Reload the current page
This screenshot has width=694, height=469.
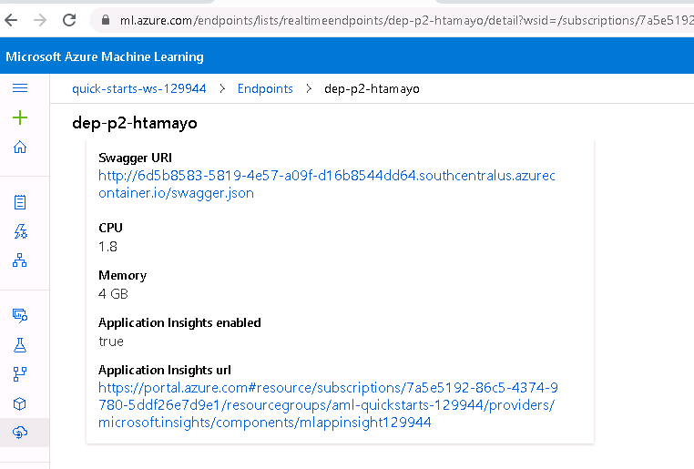[69, 20]
